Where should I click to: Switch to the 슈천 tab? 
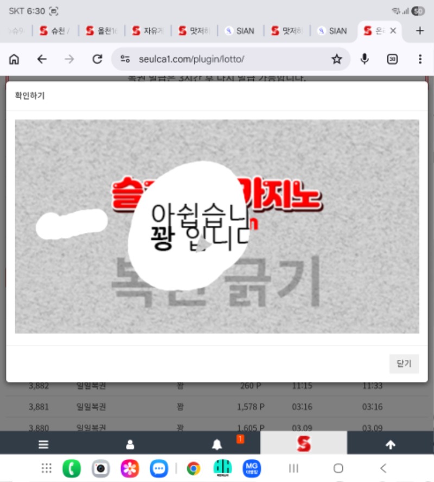[x=55, y=31]
